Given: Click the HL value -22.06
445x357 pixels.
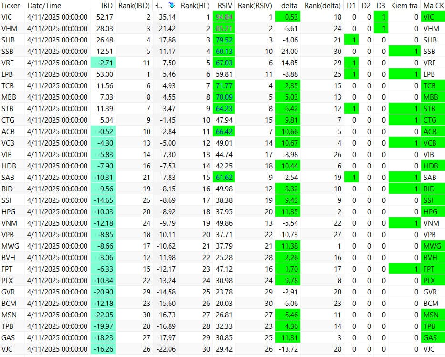Looking at the screenshot, I should [x=166, y=349].
